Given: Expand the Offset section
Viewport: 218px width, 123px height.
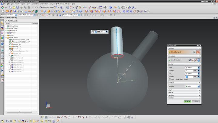Looking at the screenshot, I should (x=184, y=93).
